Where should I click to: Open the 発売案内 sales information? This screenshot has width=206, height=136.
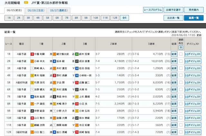coord(193,10)
